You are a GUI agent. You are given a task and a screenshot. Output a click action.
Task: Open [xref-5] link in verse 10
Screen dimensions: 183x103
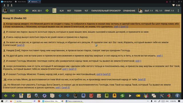[142, 80]
